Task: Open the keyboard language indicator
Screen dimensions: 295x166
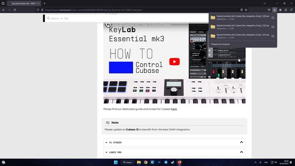Action: point(266,162)
